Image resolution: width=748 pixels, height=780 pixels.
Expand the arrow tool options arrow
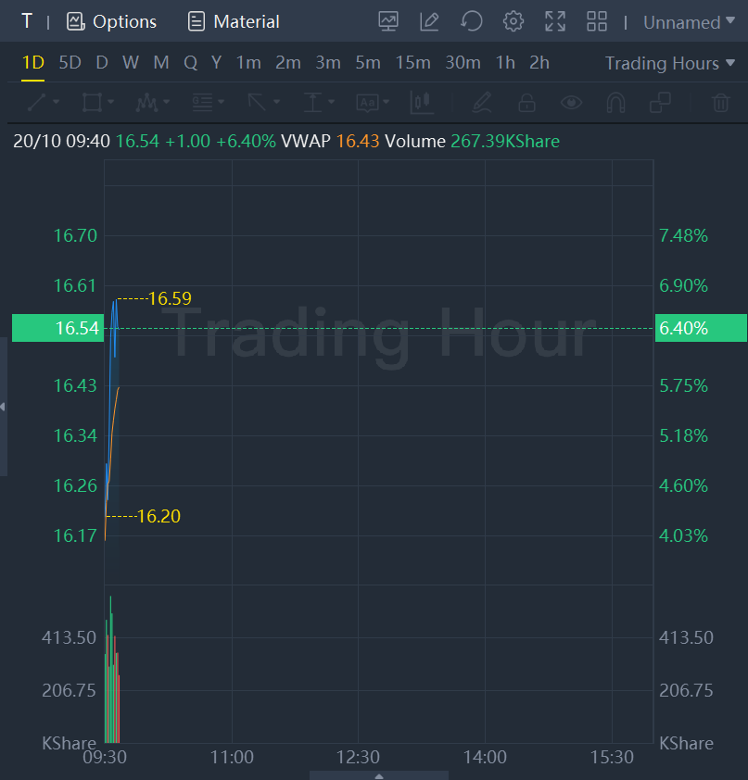click(277, 102)
